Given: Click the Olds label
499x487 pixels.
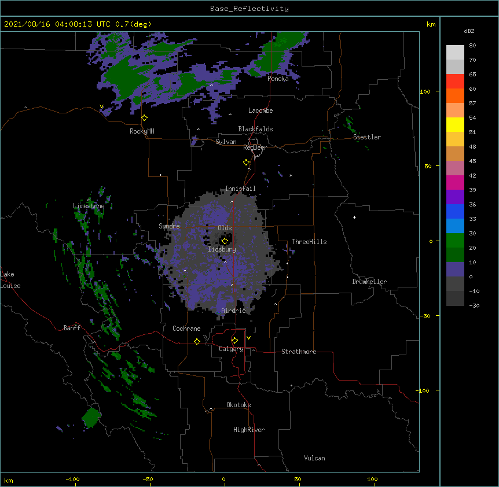Looking at the screenshot, I should point(225,228).
